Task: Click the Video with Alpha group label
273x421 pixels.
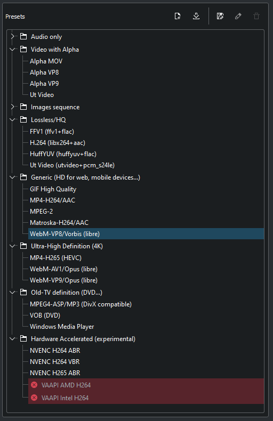Action: [55, 50]
